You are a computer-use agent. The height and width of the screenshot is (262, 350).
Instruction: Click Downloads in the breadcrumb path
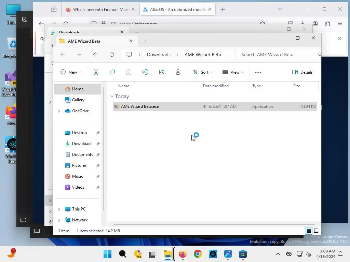[x=159, y=55]
